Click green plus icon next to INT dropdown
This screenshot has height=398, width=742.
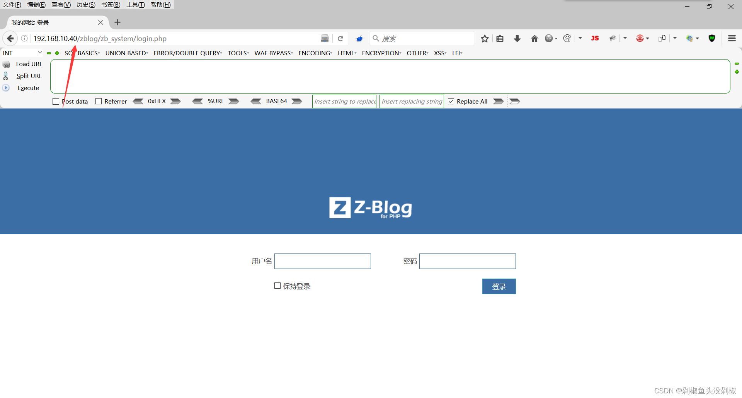[57, 53]
